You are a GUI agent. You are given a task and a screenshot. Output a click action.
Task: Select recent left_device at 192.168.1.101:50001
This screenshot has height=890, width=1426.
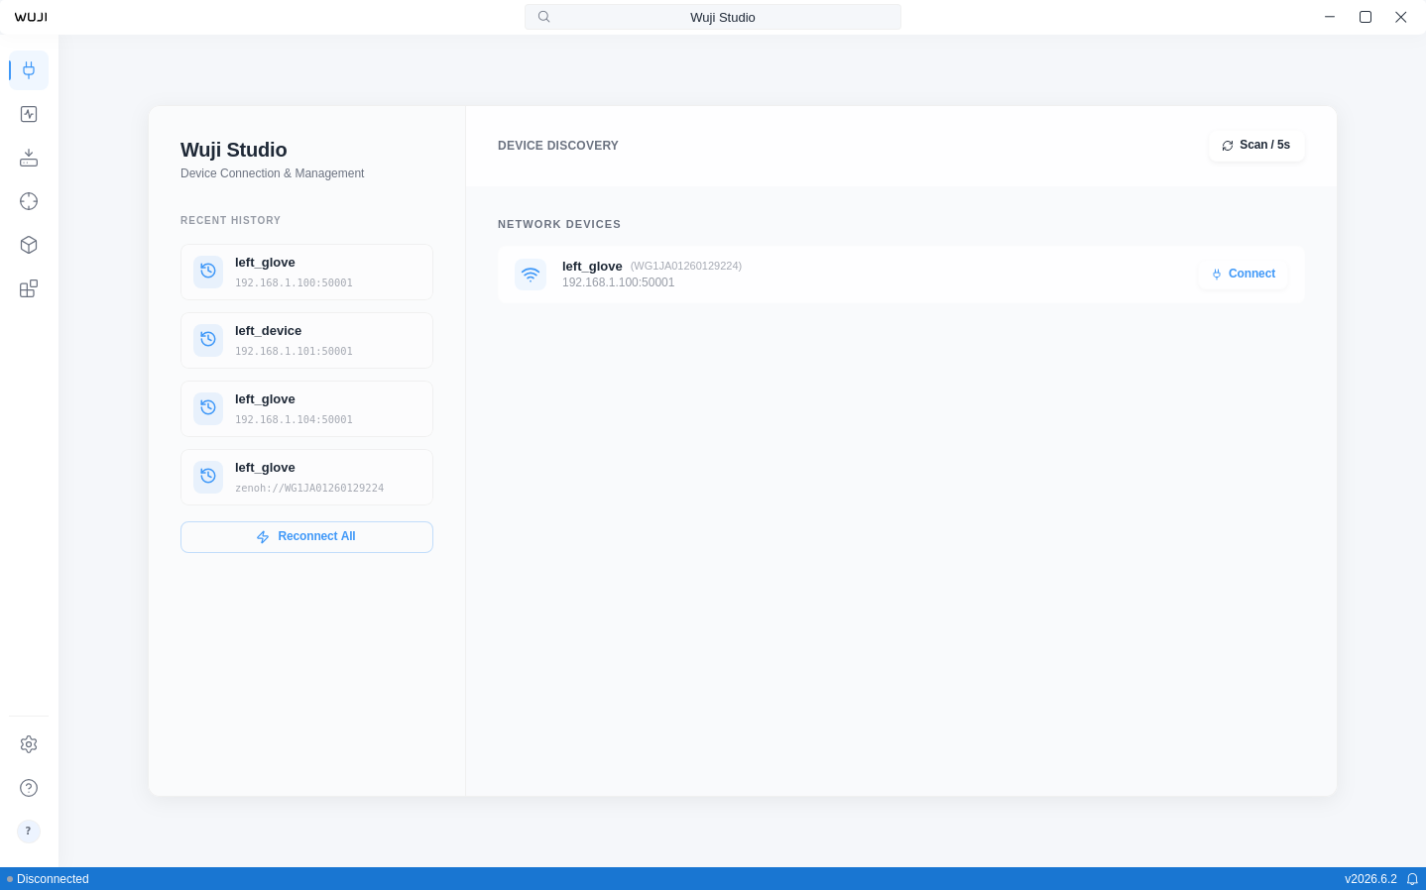tap(306, 340)
